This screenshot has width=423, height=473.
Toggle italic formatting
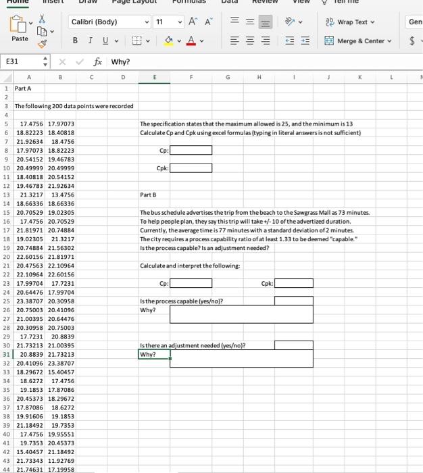(x=90, y=41)
